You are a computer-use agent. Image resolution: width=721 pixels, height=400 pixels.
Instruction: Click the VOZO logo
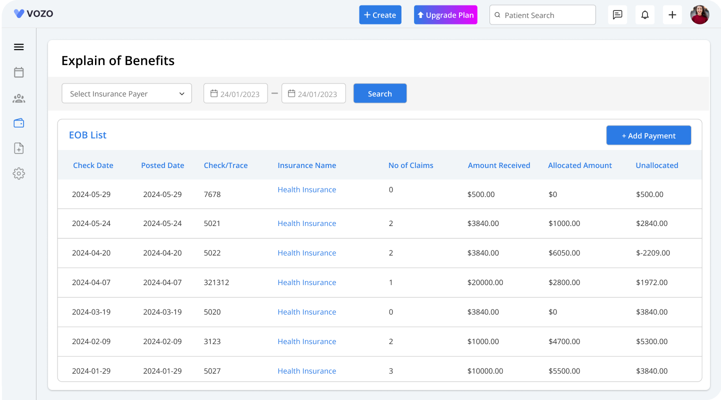(33, 13)
